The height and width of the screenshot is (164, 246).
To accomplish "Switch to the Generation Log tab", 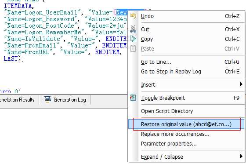I will (65, 100).
